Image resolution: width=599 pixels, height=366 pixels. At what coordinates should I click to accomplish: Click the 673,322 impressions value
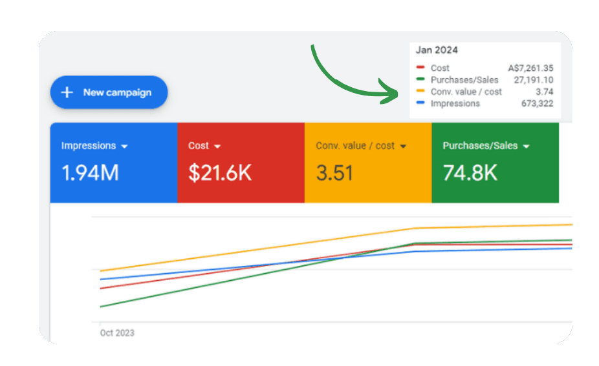[x=537, y=104]
